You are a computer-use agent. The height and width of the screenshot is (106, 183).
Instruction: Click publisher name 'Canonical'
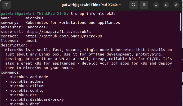point(36,27)
